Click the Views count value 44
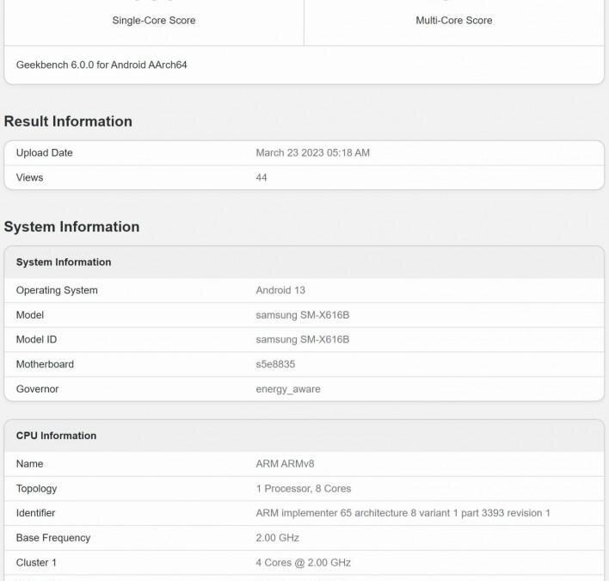 pyautogui.click(x=261, y=177)
